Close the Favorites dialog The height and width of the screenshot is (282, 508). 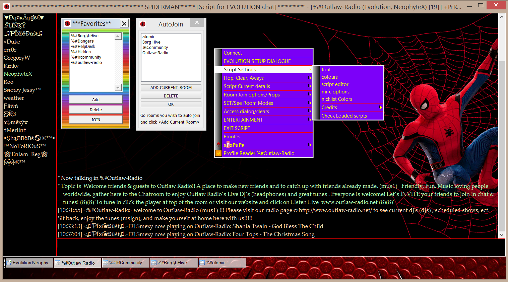click(x=124, y=23)
